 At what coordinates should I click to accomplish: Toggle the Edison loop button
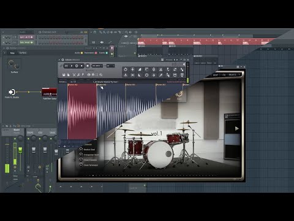point(66,66)
